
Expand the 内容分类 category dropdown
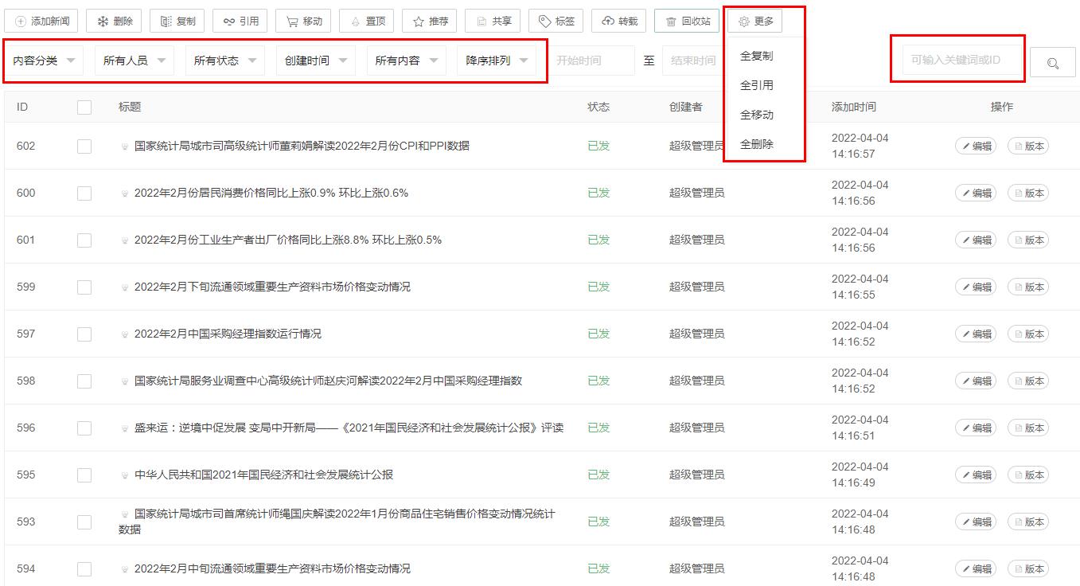(45, 61)
